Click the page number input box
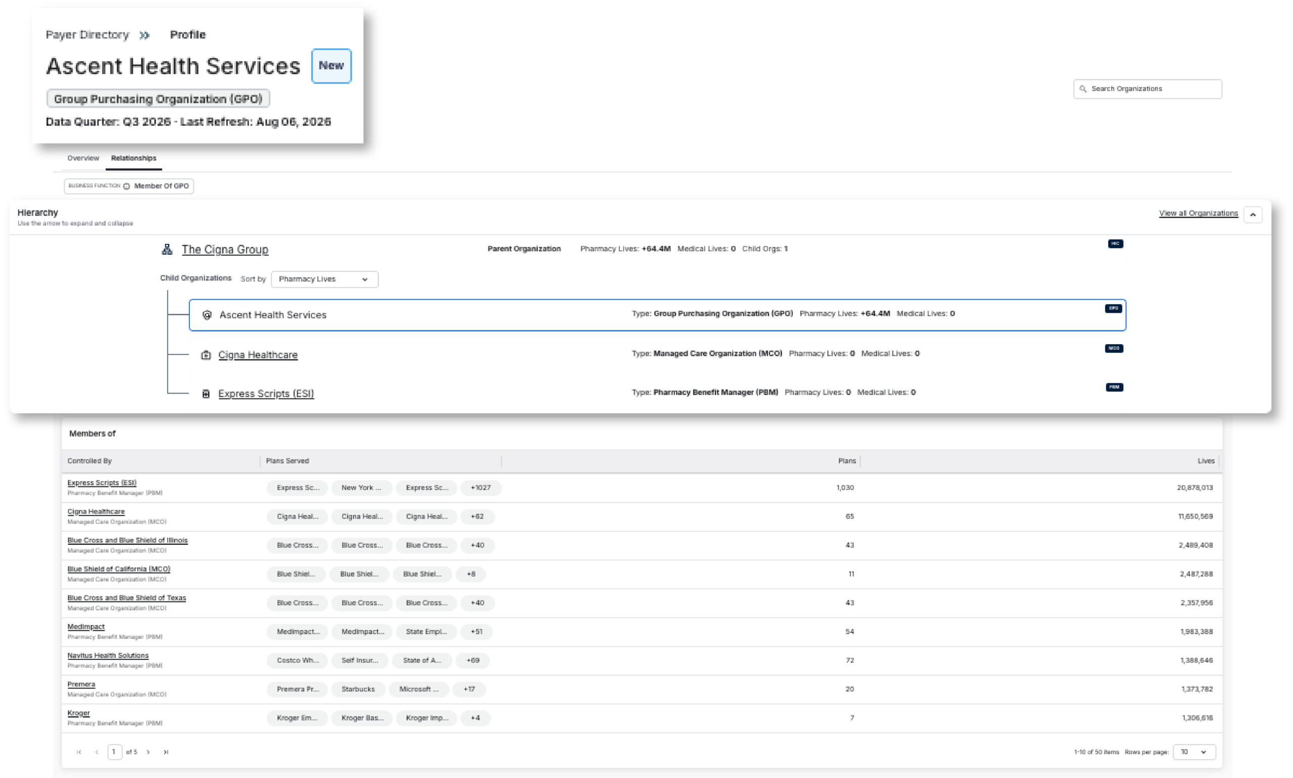 [115, 752]
